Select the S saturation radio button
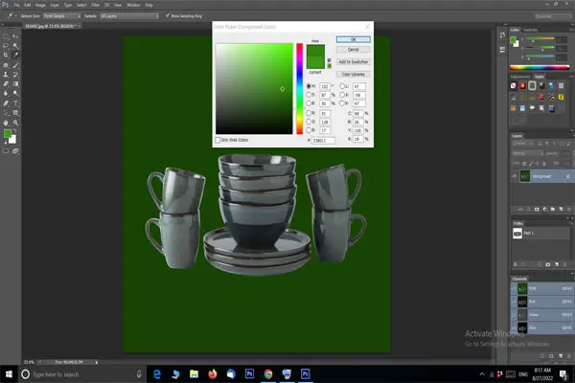Image resolution: width=575 pixels, height=383 pixels. (x=309, y=95)
